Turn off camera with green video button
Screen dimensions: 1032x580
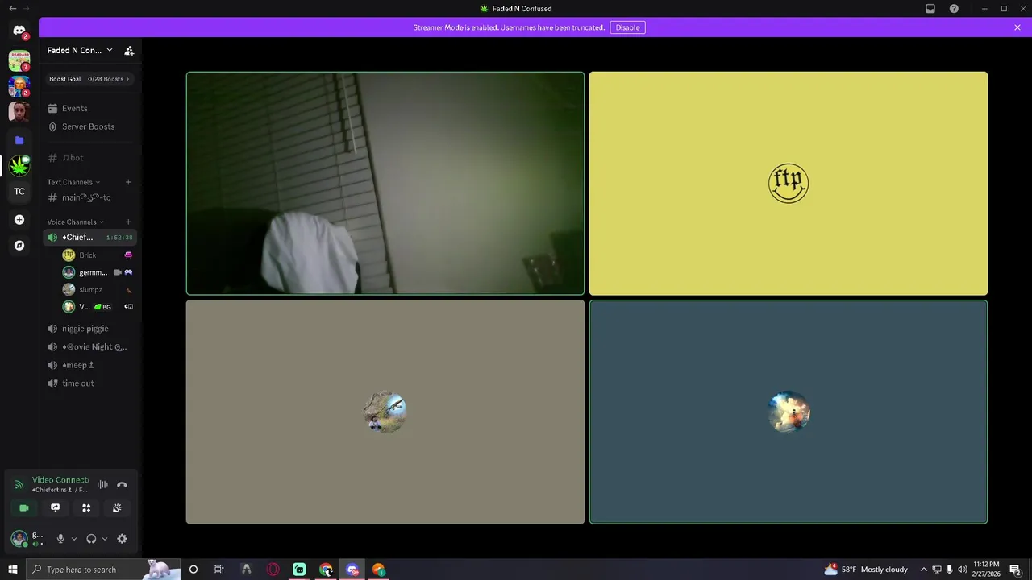24,507
